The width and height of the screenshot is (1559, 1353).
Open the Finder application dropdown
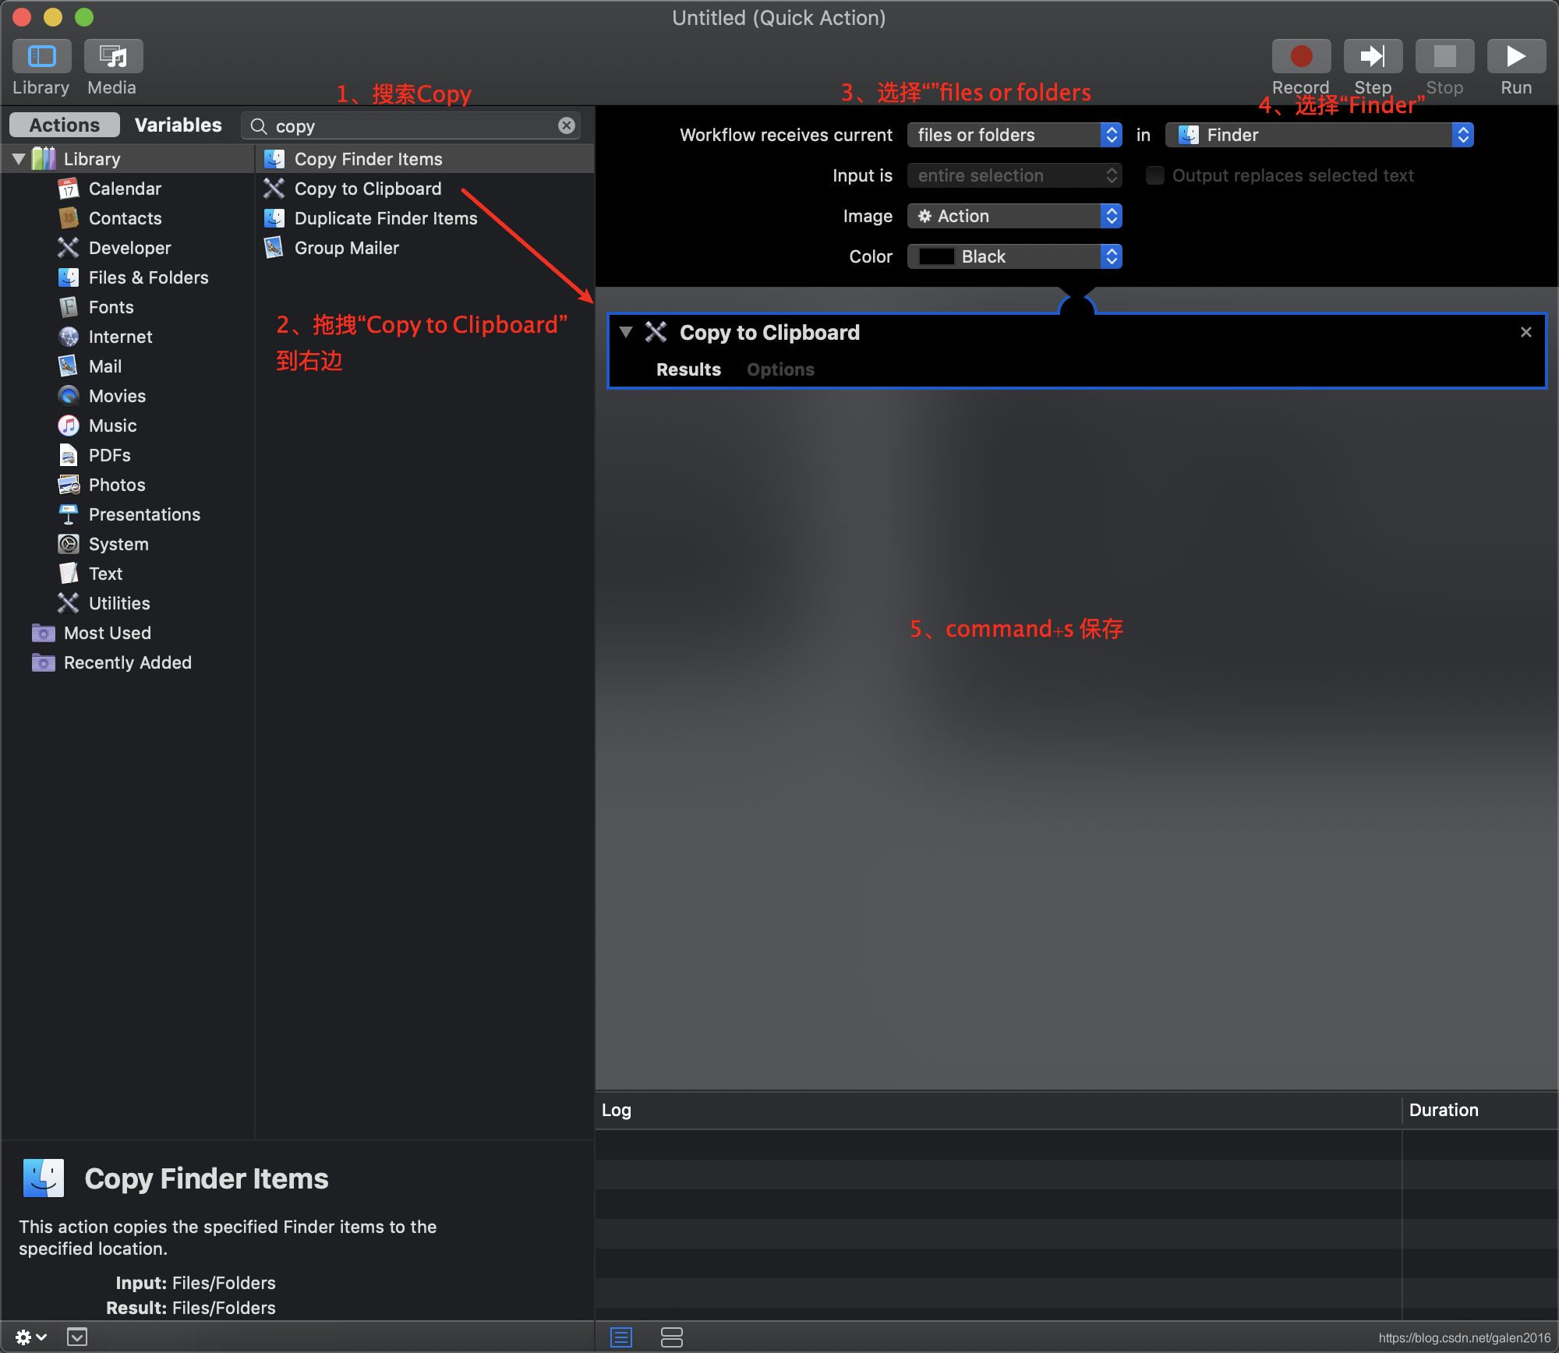click(x=1319, y=135)
